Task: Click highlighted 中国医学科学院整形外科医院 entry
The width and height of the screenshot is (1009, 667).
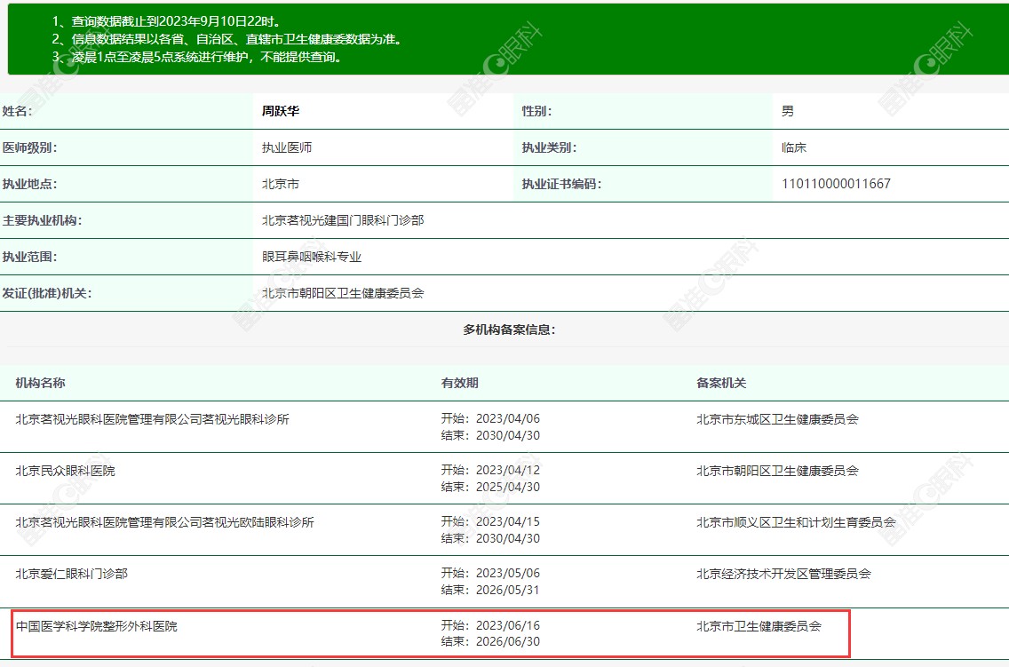Action: (x=97, y=626)
